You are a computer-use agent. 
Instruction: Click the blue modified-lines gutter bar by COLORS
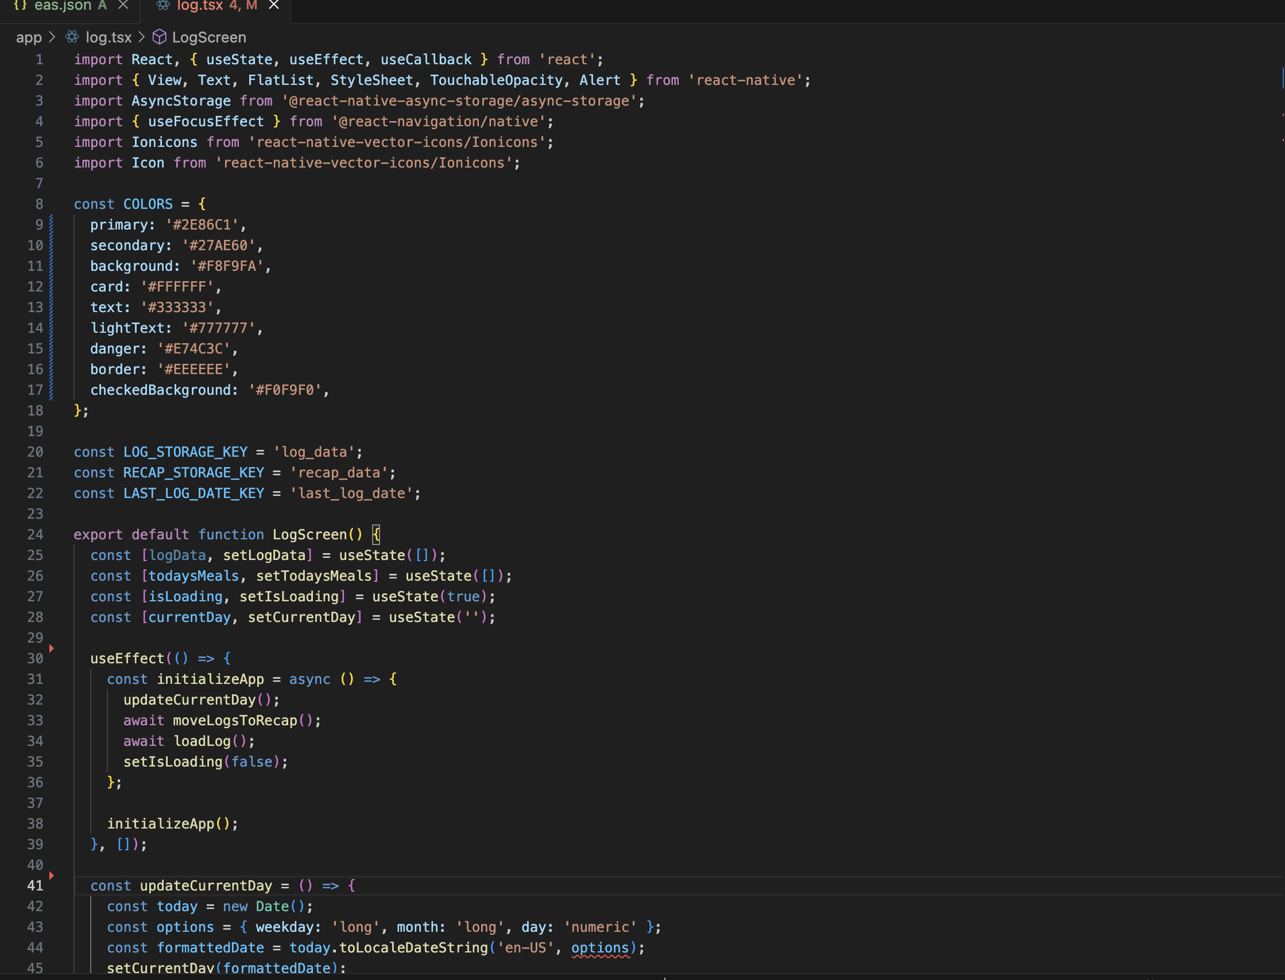51,308
